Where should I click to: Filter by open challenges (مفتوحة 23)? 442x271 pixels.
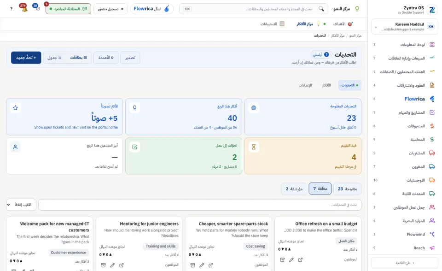tap(347, 189)
